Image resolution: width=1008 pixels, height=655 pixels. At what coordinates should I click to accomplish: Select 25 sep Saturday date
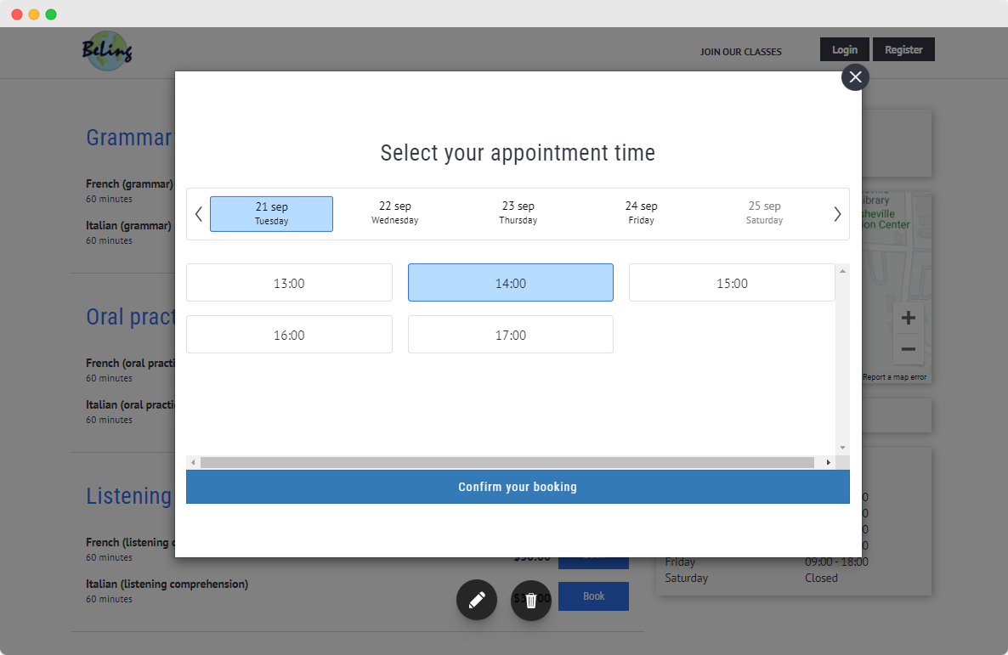[x=764, y=212]
